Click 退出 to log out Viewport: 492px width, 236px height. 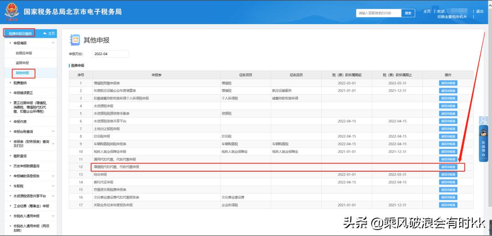click(x=480, y=11)
